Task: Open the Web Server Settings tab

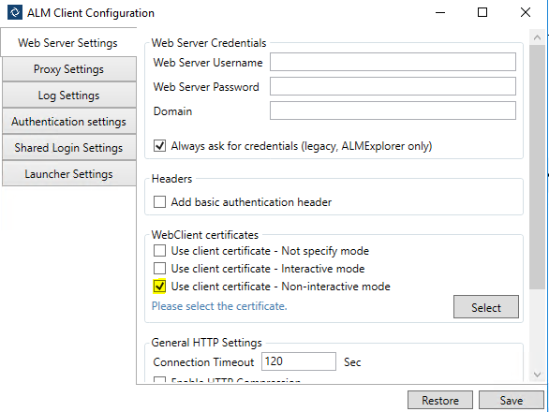Action: click(68, 43)
